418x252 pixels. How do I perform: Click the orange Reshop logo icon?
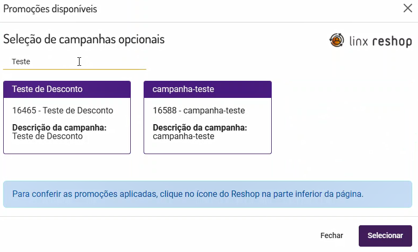(337, 41)
